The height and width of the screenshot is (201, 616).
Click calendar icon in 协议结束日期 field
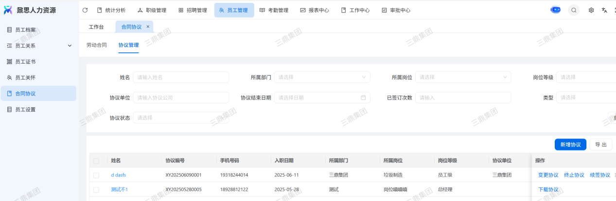(363, 98)
